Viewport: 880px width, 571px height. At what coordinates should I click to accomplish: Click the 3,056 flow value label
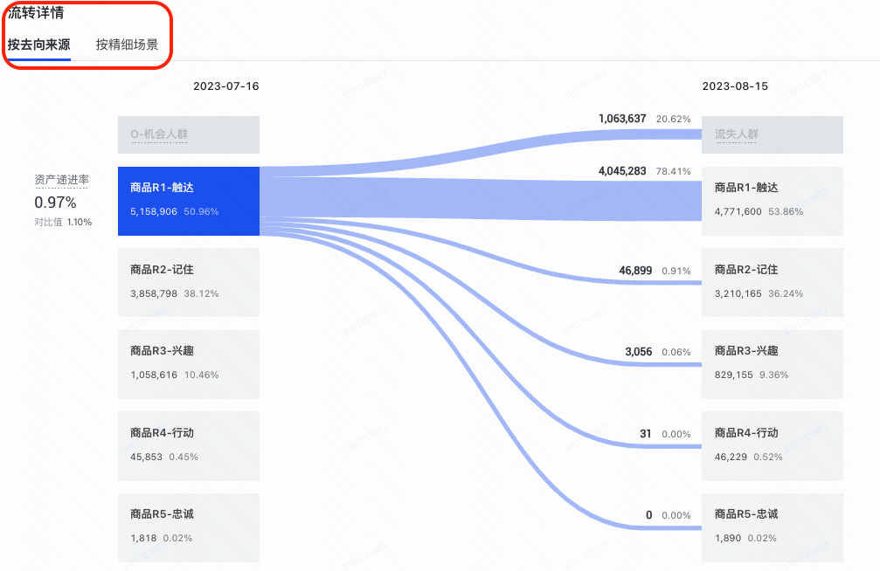pos(638,352)
